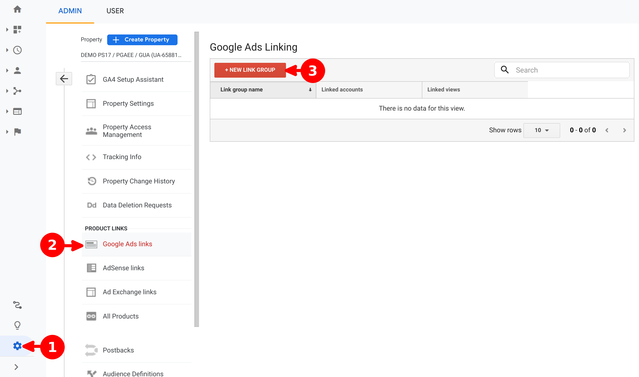This screenshot has width=639, height=377.
Task: Open the Discover lightbulb icon
Action: pyautogui.click(x=17, y=325)
